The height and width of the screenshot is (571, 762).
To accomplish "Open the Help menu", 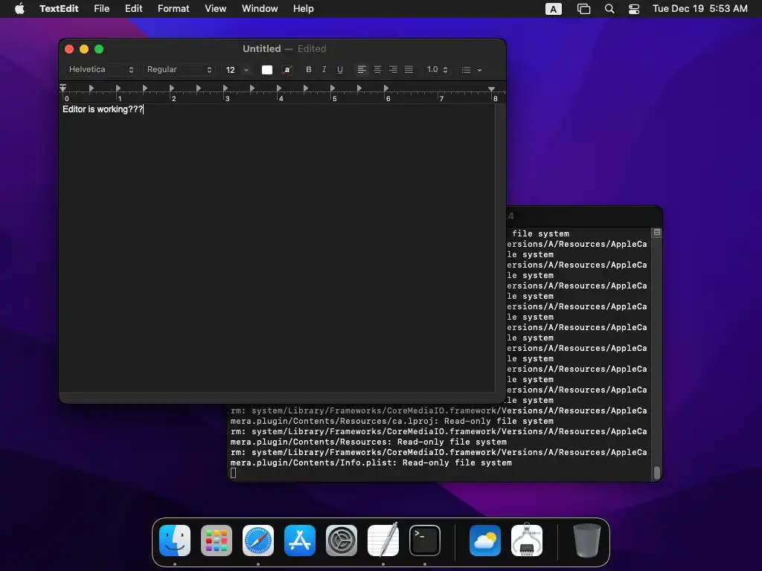I will 304,9.
